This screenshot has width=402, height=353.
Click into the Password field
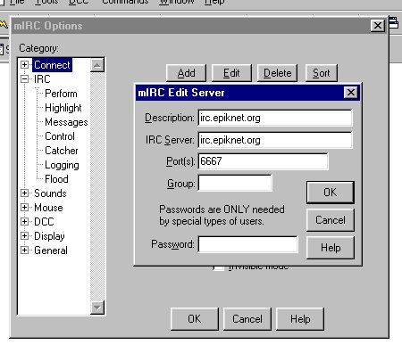[247, 244]
